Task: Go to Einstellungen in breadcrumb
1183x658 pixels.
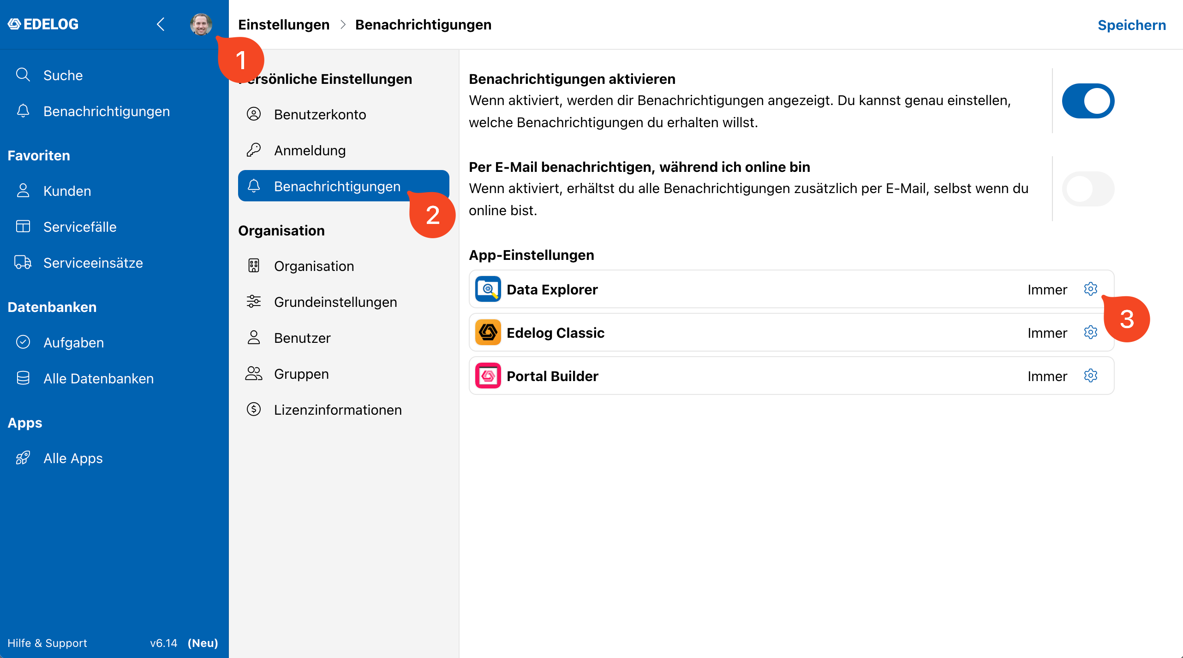Action: (284, 24)
